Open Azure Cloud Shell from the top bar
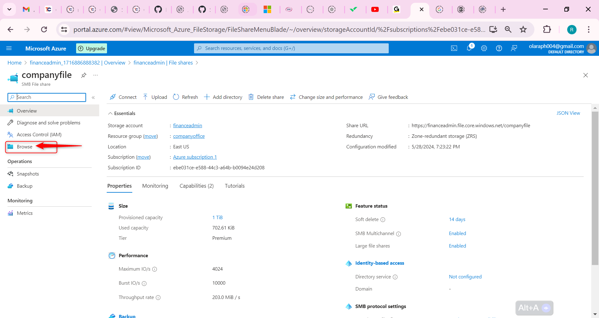Viewport: 599px width, 318px height. (454, 48)
